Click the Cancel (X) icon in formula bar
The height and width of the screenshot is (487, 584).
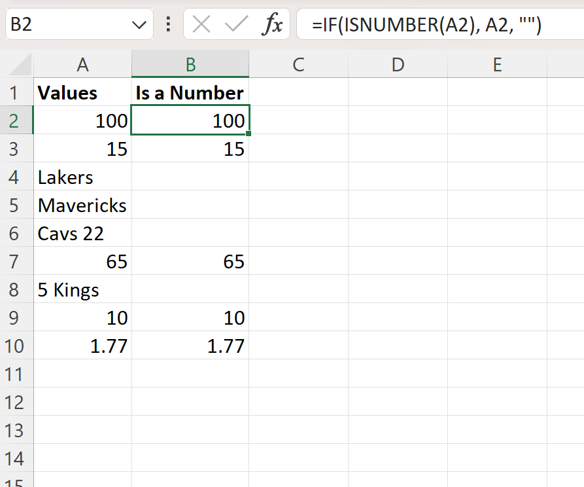coord(201,24)
